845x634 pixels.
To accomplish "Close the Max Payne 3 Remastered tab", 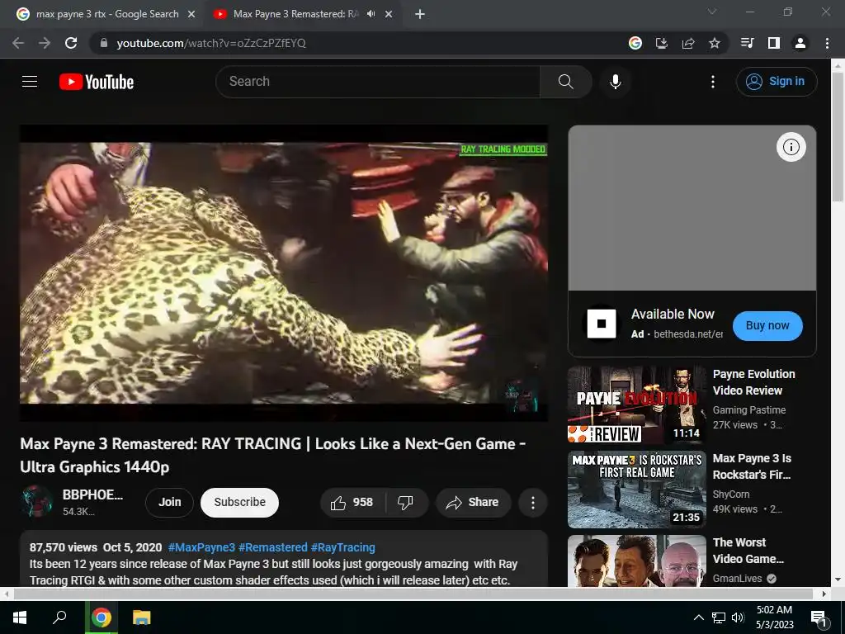I will (389, 14).
